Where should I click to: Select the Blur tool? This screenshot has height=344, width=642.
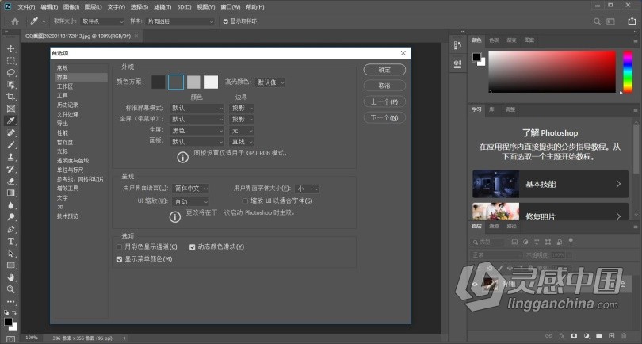(11, 205)
